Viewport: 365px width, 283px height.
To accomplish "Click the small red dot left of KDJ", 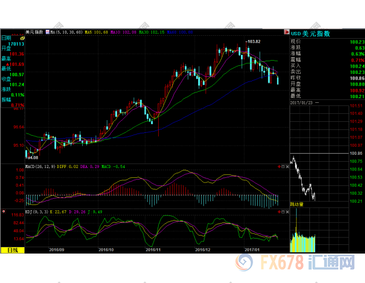I will tap(3, 211).
